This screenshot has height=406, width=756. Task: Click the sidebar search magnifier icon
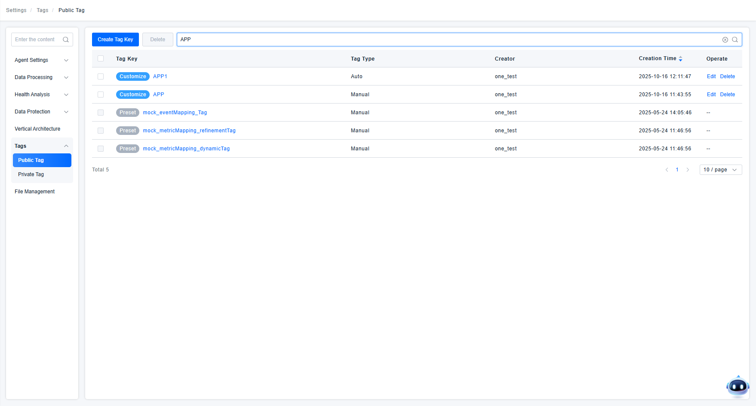66,40
